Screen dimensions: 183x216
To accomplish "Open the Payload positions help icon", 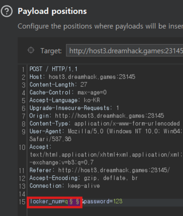I will pyautogui.click(x=7, y=11).
